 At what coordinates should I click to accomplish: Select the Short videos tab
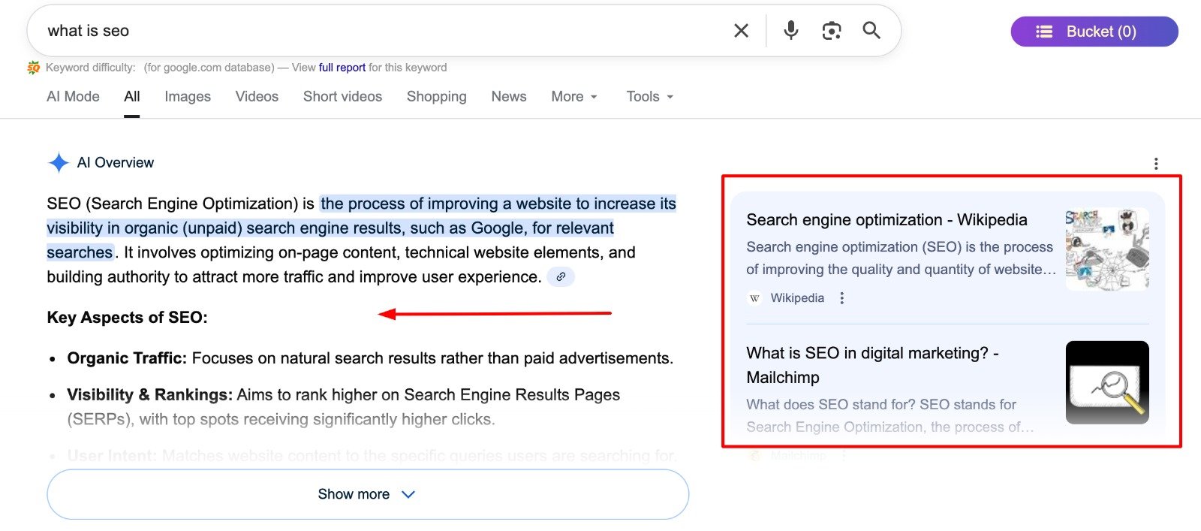[x=342, y=97]
